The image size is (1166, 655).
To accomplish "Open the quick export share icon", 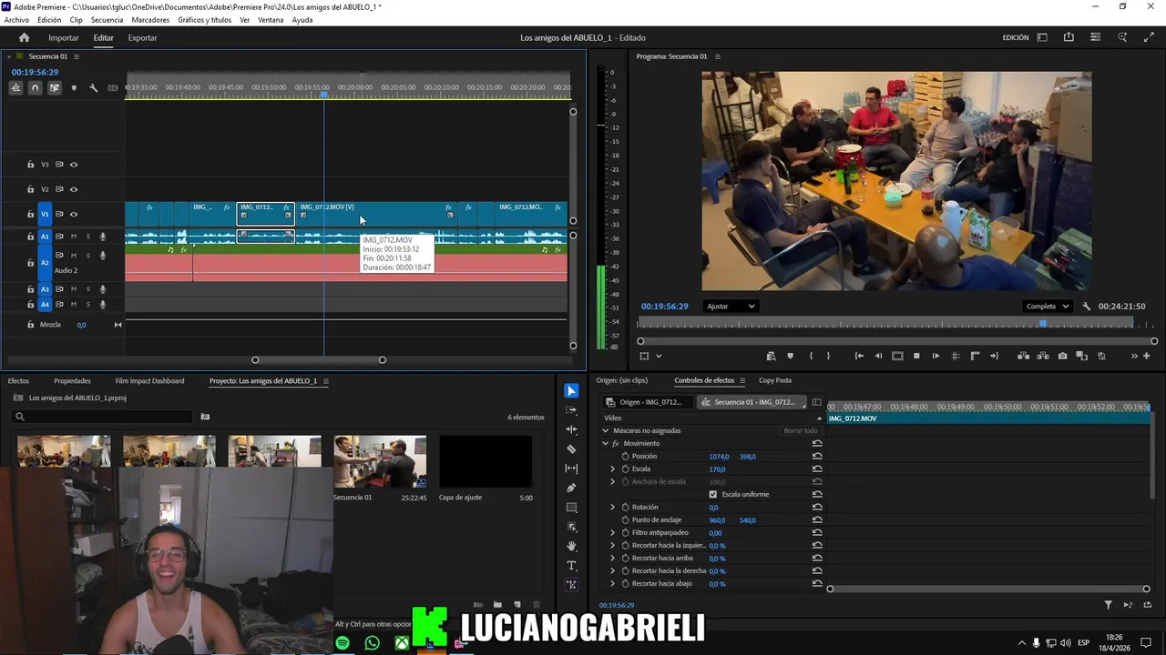I will [1069, 37].
